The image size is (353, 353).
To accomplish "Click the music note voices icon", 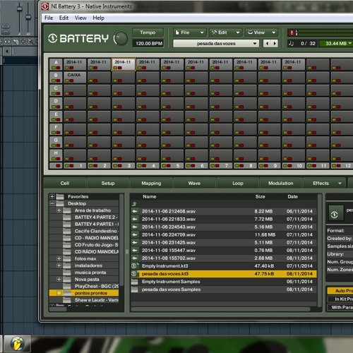I will click(291, 43).
